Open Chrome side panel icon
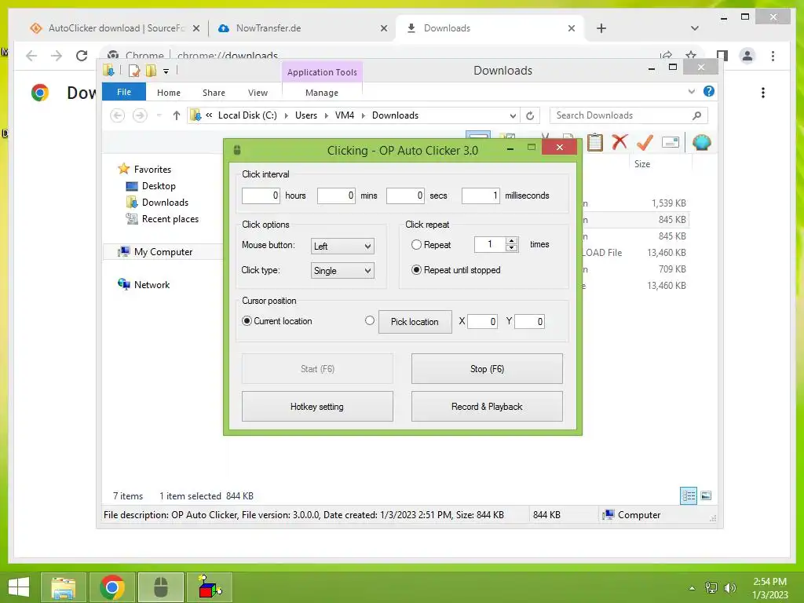This screenshot has height=603, width=804. (x=722, y=56)
